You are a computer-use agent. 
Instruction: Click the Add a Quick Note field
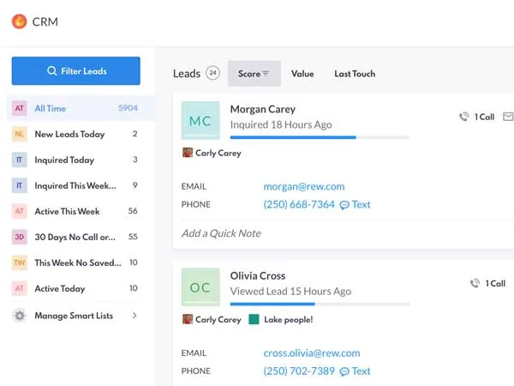[221, 233]
